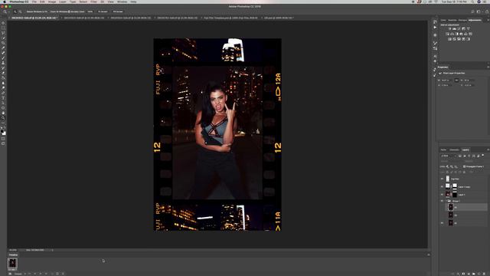Toggle visibility of Layer 1
Screen dimensions: 490x276
point(442,194)
